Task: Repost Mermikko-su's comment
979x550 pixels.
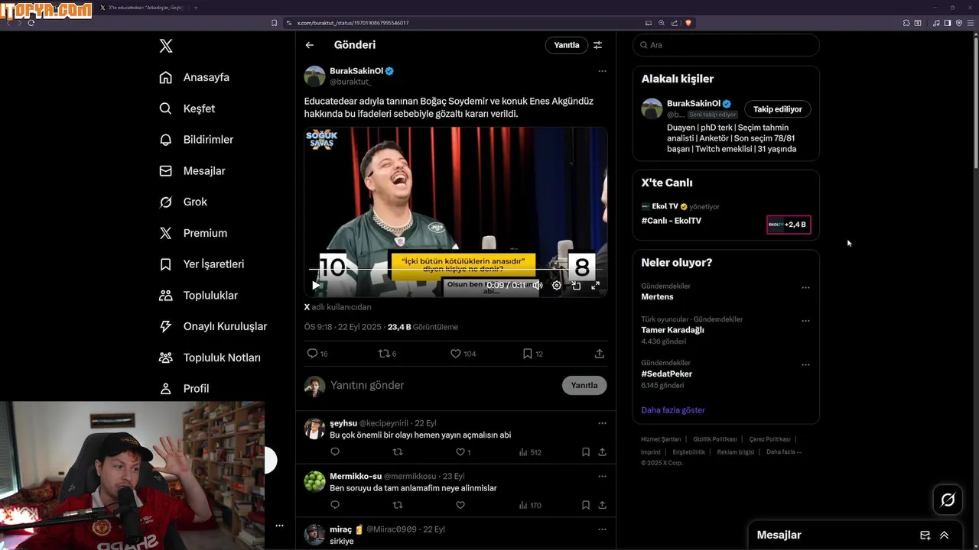Action: (398, 505)
